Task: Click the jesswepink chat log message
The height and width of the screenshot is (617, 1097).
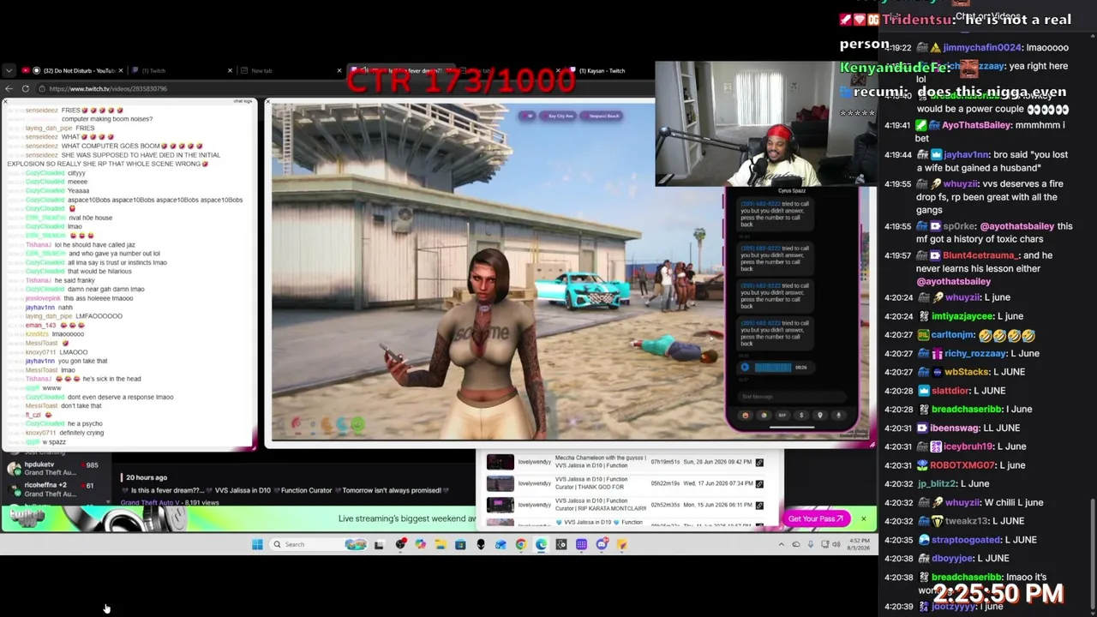Action: (77, 298)
